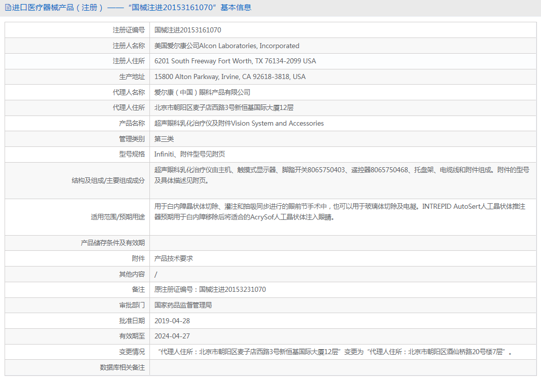Select agent address 北京市朝阳区麦子店西路3号
This screenshot has height=379, width=541.
coord(224,108)
